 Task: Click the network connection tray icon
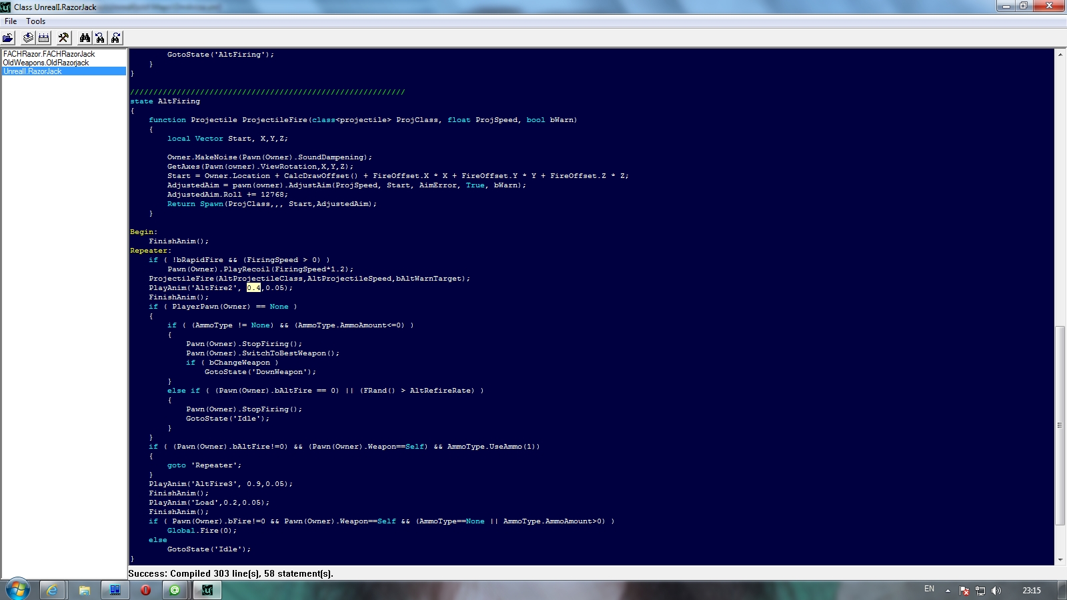(x=980, y=591)
